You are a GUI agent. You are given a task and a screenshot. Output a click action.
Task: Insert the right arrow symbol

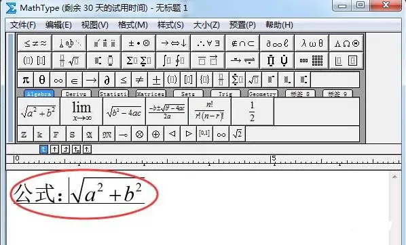pyautogui.click(x=90, y=80)
